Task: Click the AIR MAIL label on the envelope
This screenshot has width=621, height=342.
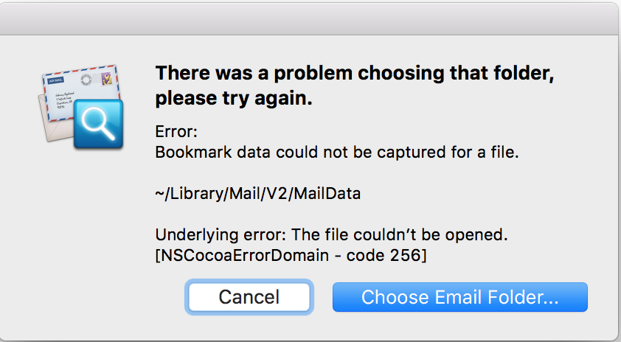Action: click(56, 80)
